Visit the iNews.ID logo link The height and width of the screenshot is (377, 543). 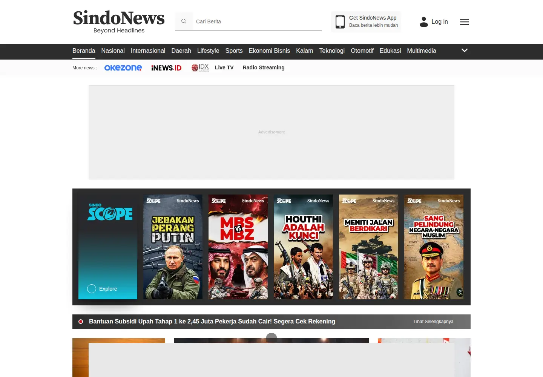166,68
